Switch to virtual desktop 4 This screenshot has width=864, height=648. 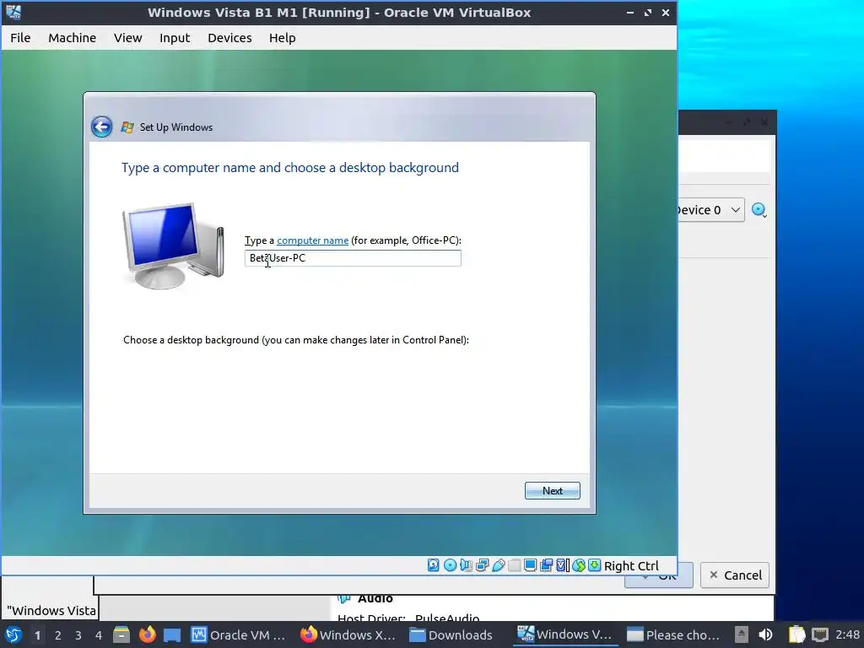pyautogui.click(x=98, y=635)
